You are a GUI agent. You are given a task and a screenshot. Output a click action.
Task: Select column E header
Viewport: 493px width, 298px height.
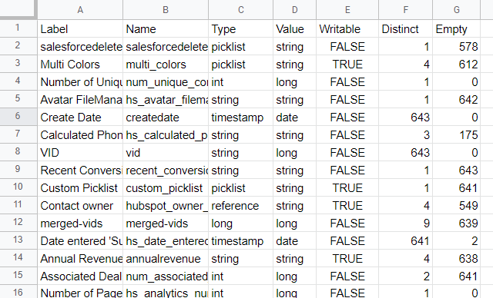[x=347, y=10]
